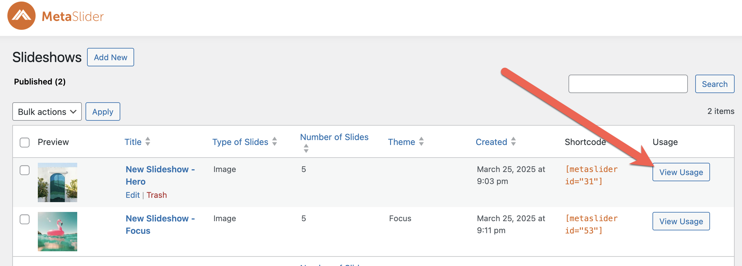Open the flamingo preview thumbnail
The width and height of the screenshot is (742, 266).
click(58, 232)
